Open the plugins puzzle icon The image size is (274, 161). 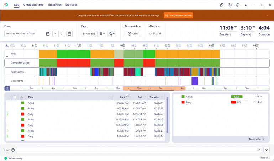coord(222,5)
